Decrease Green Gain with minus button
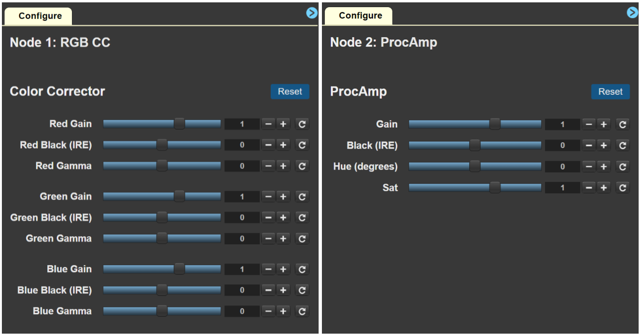 coord(268,196)
